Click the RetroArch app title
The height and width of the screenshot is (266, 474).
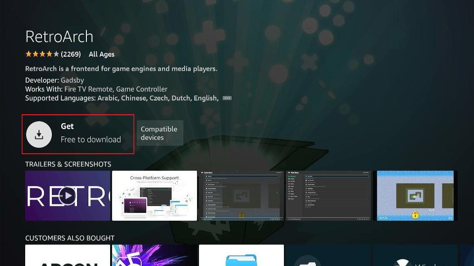click(59, 36)
